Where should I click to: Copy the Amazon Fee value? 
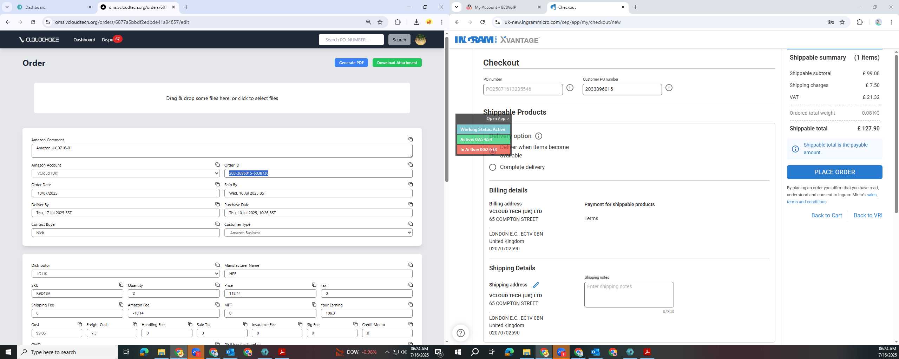tap(217, 304)
